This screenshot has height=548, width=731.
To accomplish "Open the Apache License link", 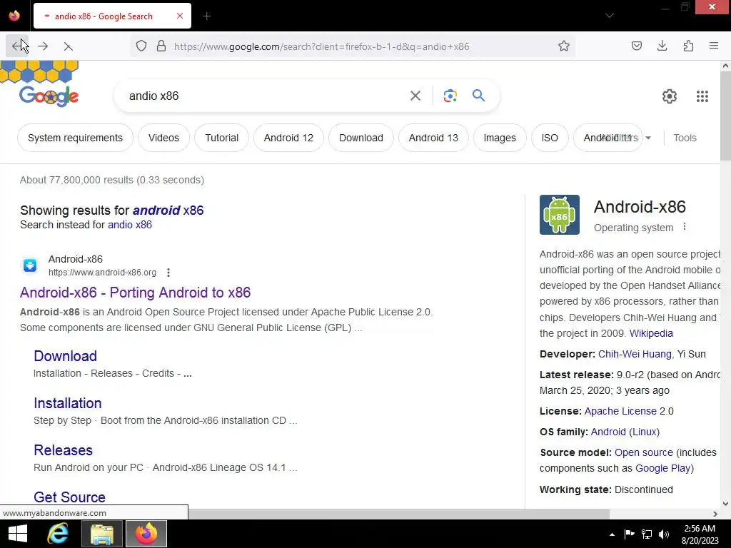I will [x=620, y=411].
